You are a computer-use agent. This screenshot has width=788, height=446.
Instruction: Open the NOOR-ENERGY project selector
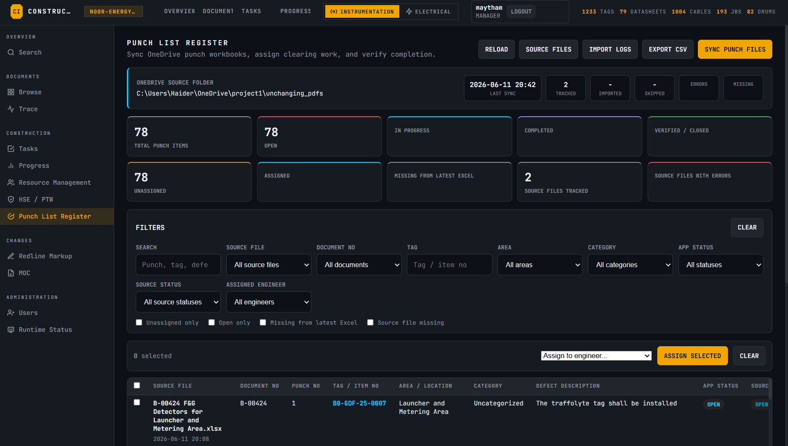pyautogui.click(x=113, y=11)
